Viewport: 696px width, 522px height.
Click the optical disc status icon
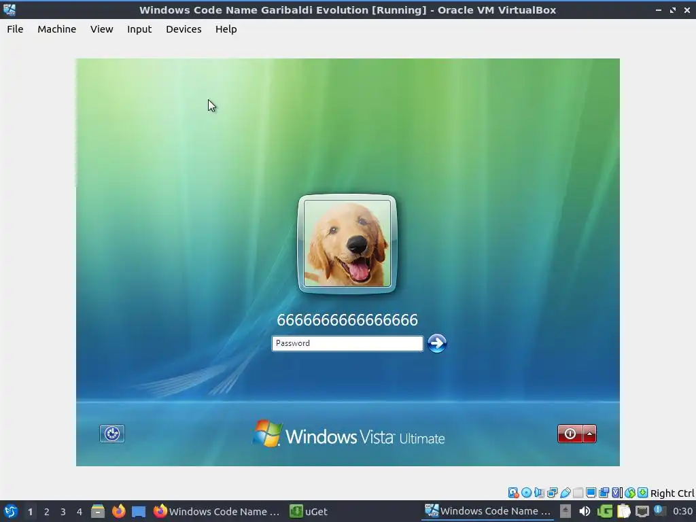point(527,493)
